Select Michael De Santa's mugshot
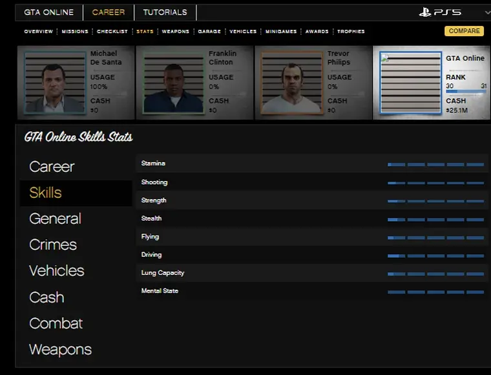 tap(55, 83)
